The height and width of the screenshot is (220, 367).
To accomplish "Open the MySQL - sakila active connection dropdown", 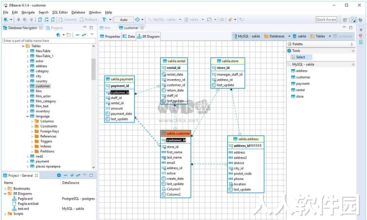I will coord(180,20).
